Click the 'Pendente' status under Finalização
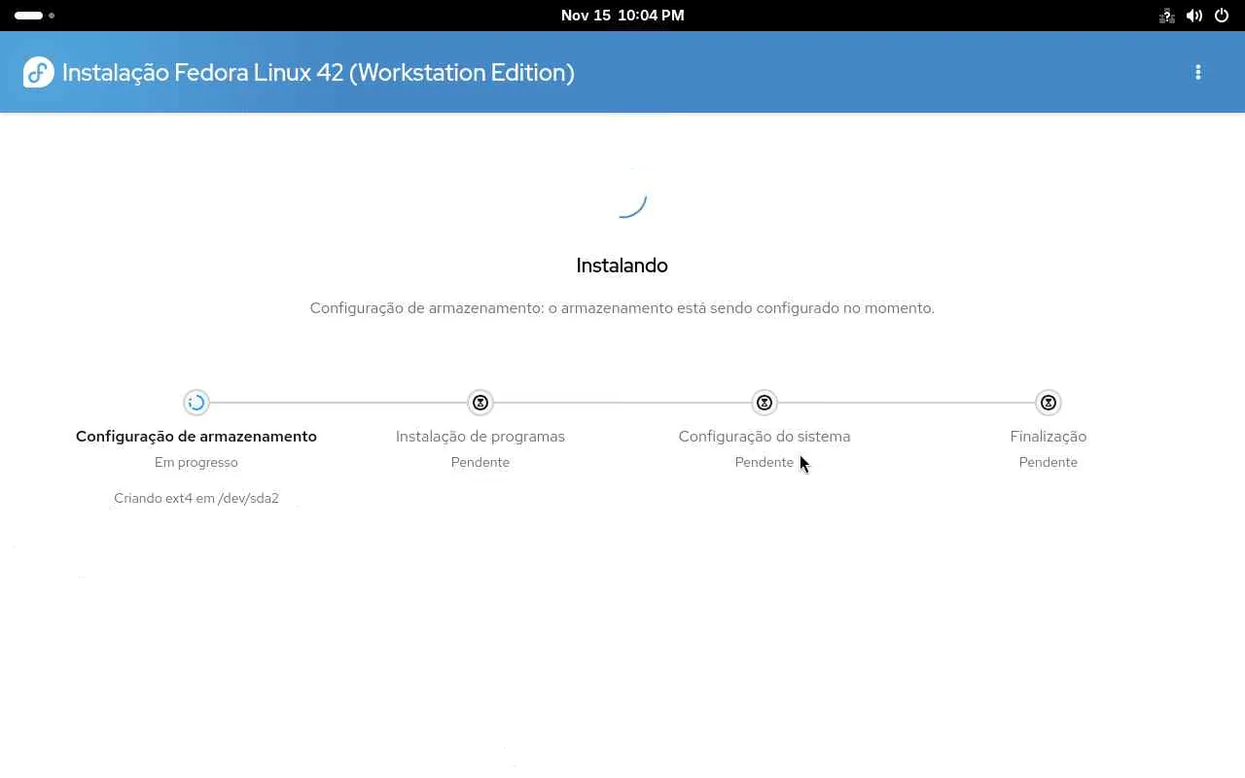The width and height of the screenshot is (1245, 778). tap(1049, 463)
